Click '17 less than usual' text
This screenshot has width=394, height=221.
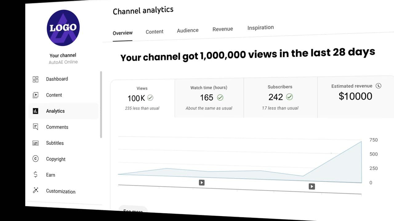click(x=280, y=108)
